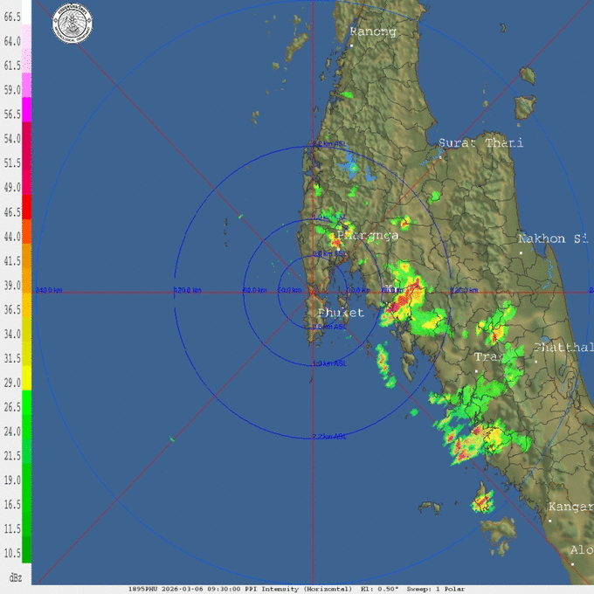The image size is (594, 594).
Task: Click the Surat Thani map label
Action: (480, 142)
